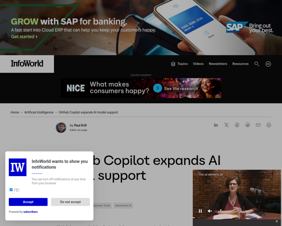Open Artificial Intelligence breadcrumb link
Image resolution: width=282 pixels, height=226 pixels.
pos(39,112)
